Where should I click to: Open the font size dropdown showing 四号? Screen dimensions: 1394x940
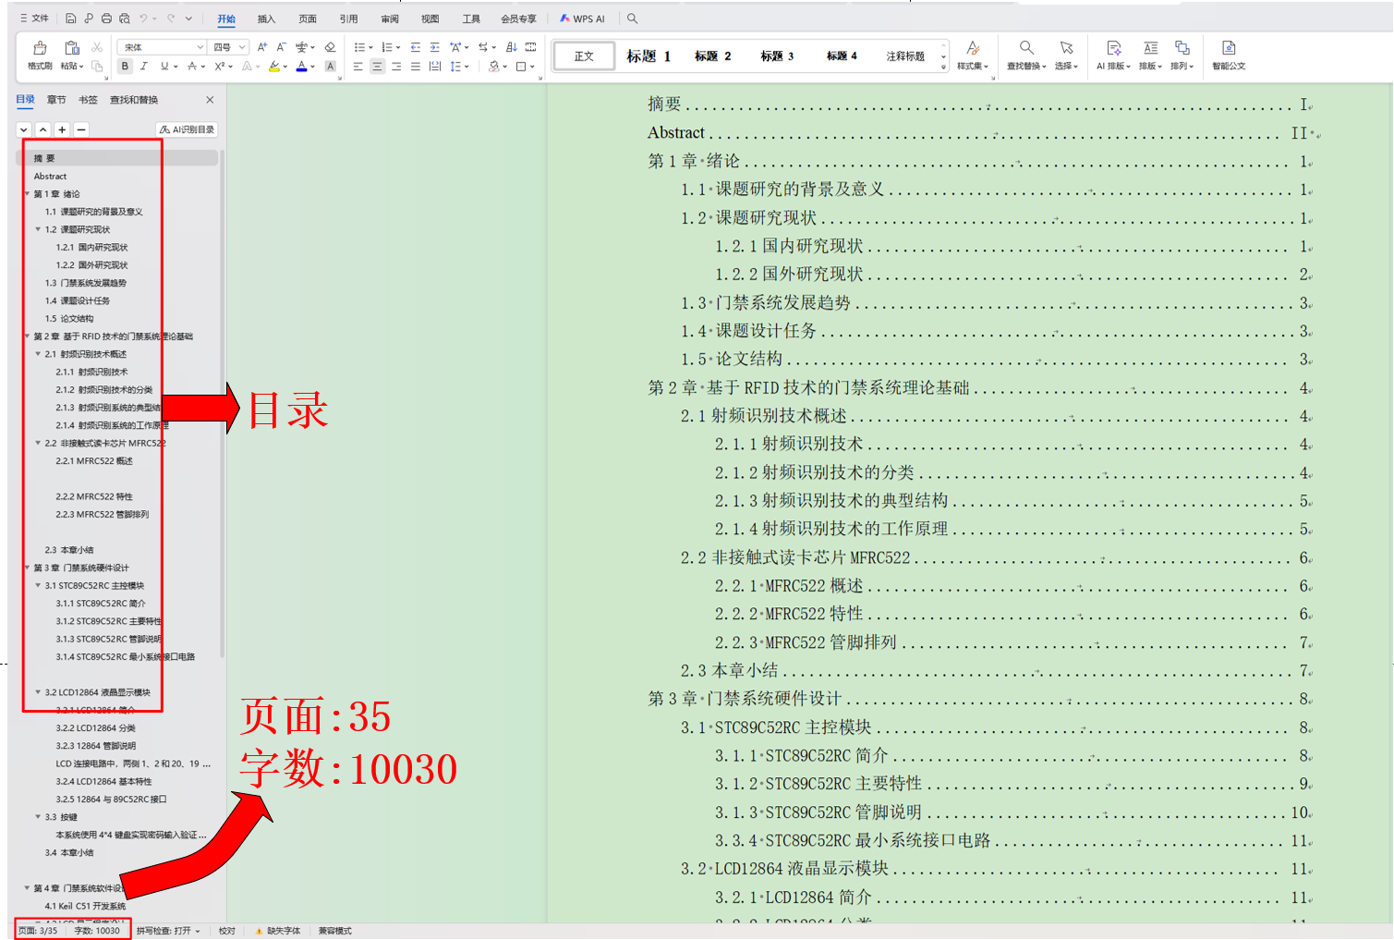tap(230, 47)
